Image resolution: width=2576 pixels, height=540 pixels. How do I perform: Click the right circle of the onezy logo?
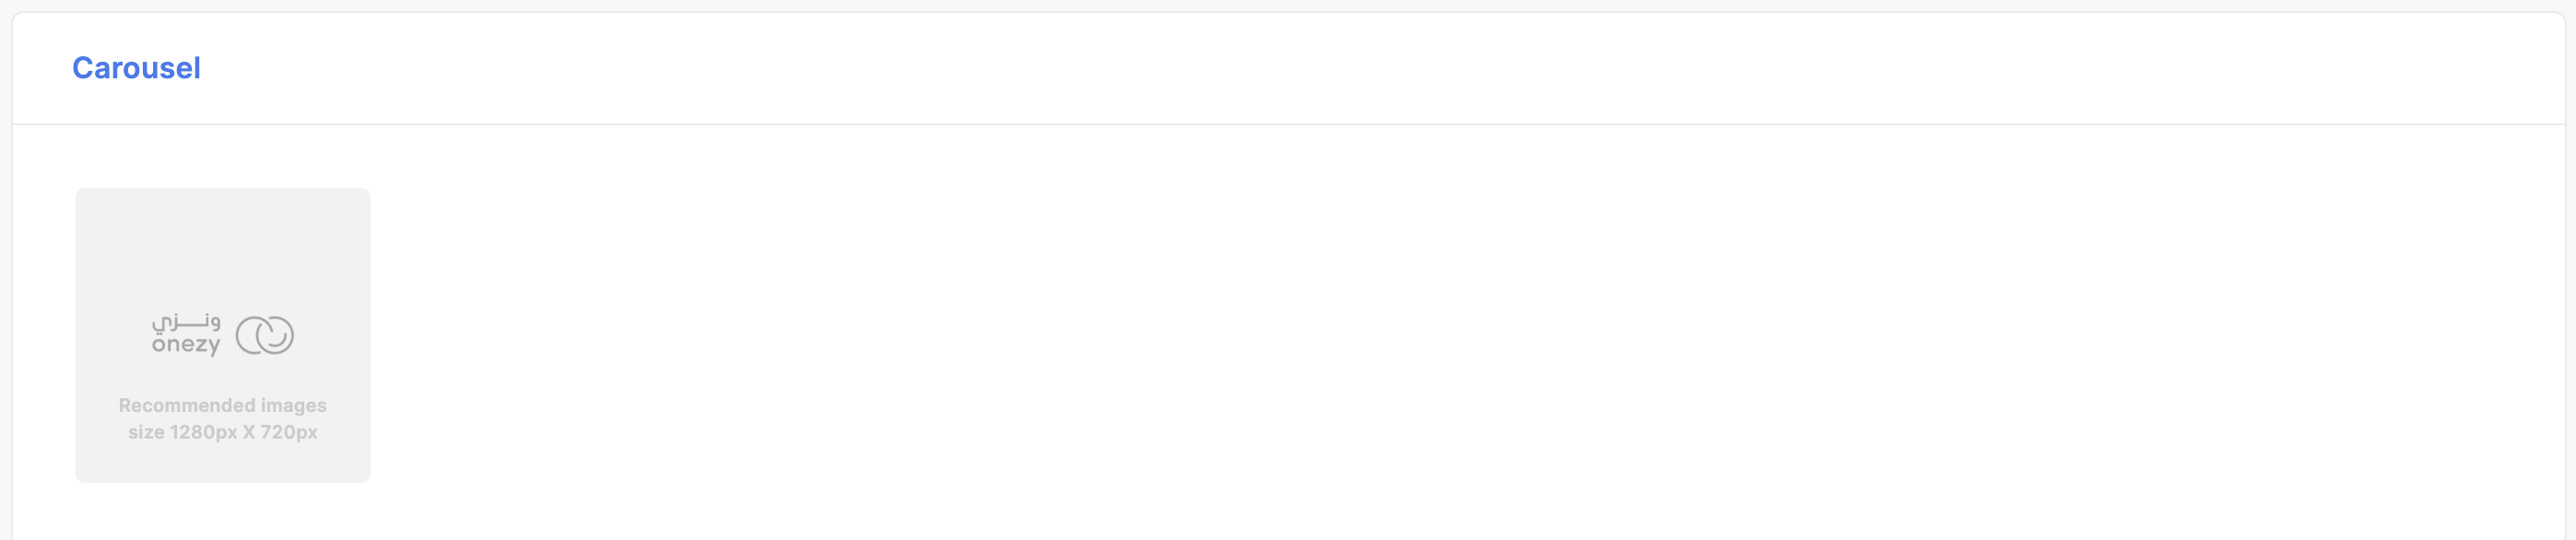pos(275,335)
